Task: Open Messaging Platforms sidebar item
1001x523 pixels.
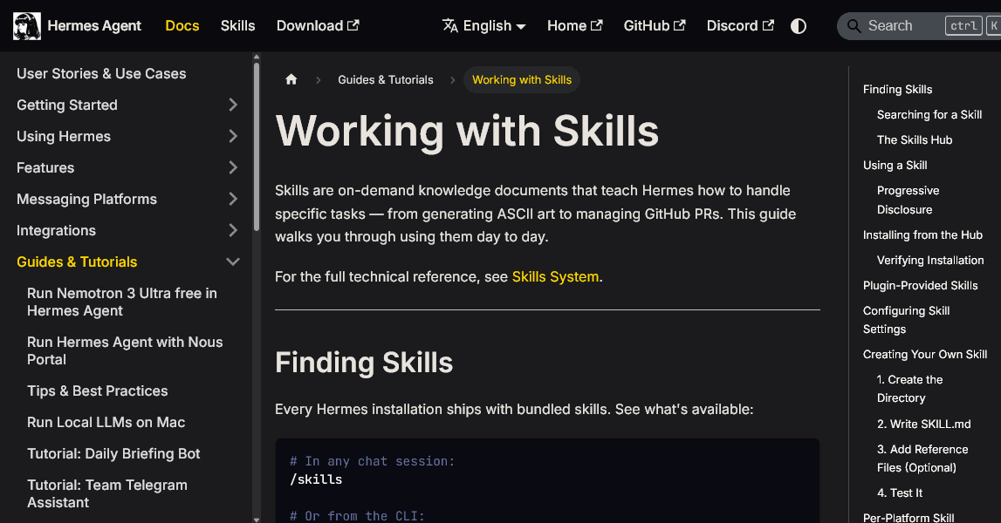Action: pyautogui.click(x=86, y=199)
